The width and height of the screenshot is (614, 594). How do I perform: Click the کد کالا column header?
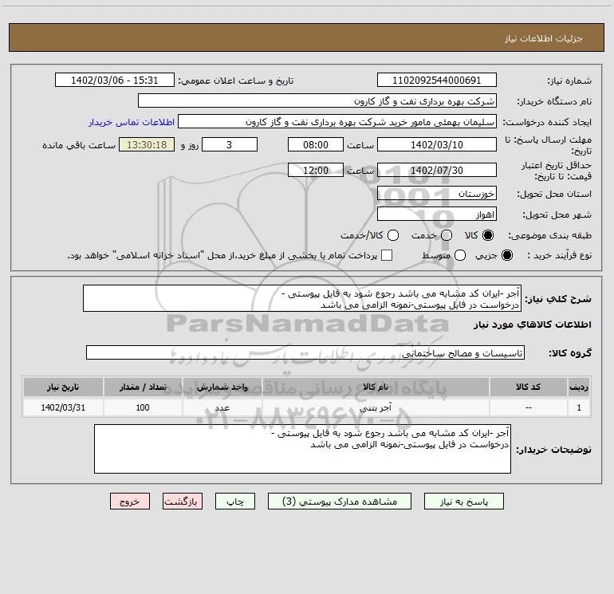[528, 387]
